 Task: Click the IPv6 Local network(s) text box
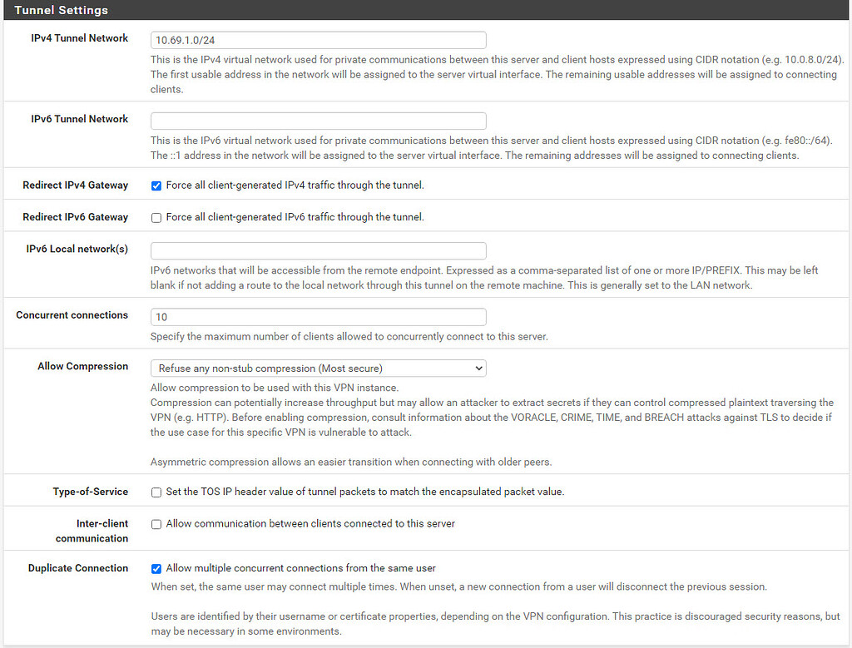pos(318,250)
